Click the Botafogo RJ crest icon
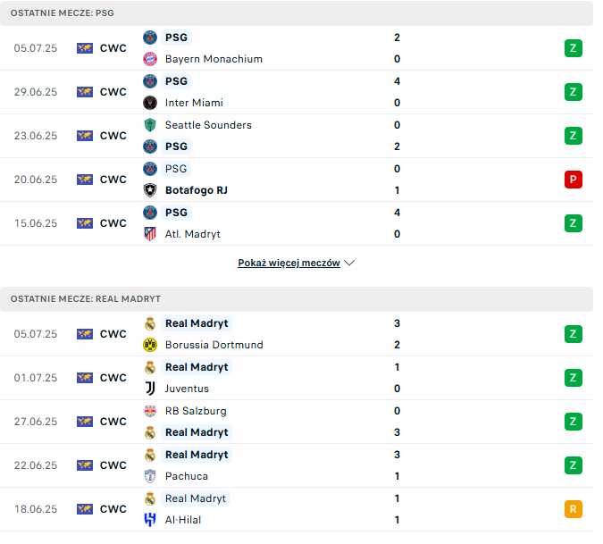Image resolution: width=603 pixels, height=544 pixels. click(150, 190)
